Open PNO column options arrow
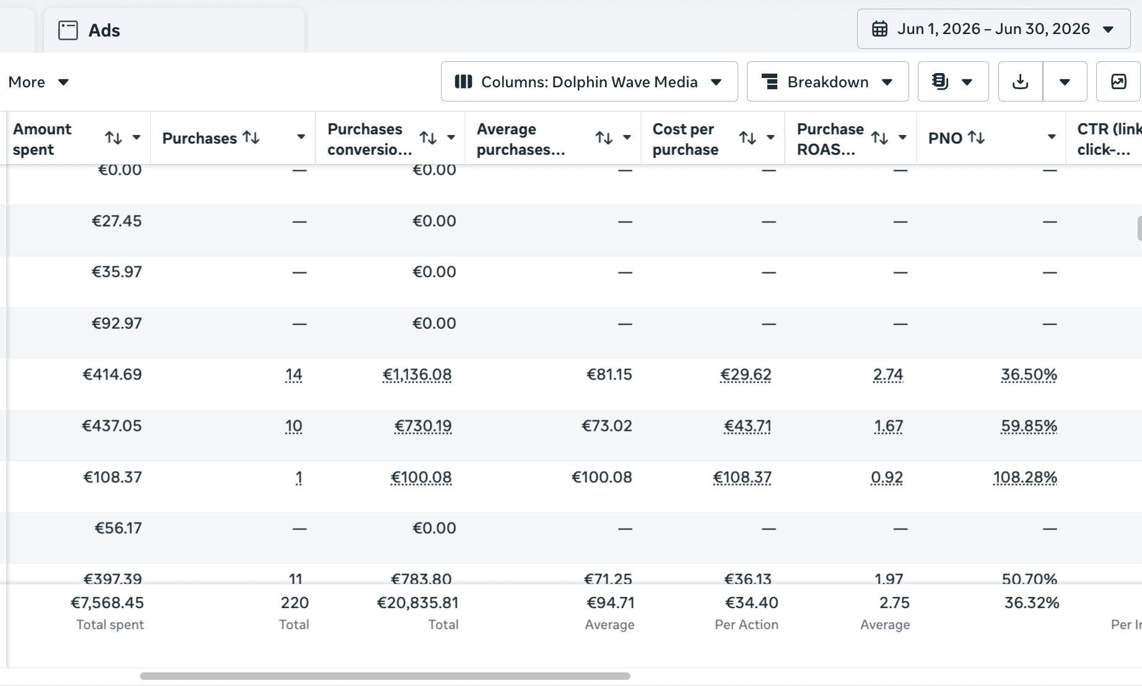The height and width of the screenshot is (686, 1142). click(1052, 137)
